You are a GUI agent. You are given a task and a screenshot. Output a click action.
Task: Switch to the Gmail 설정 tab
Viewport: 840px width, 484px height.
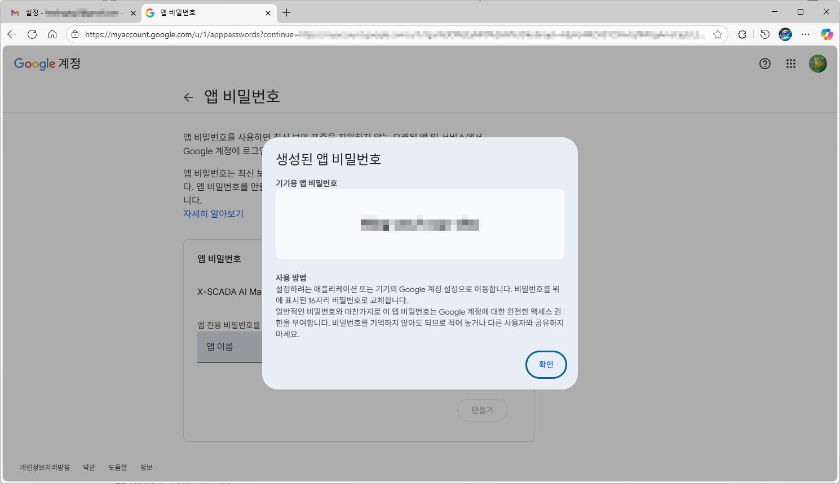(x=68, y=12)
